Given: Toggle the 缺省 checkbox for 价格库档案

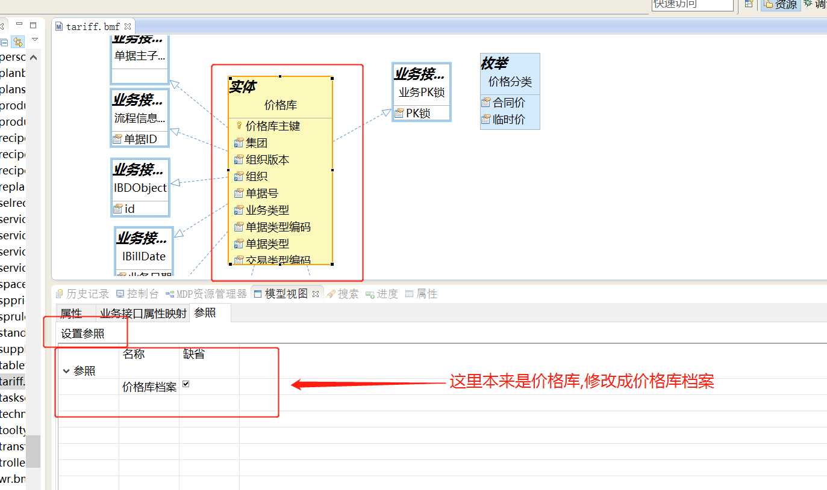Looking at the screenshot, I should tap(186, 384).
